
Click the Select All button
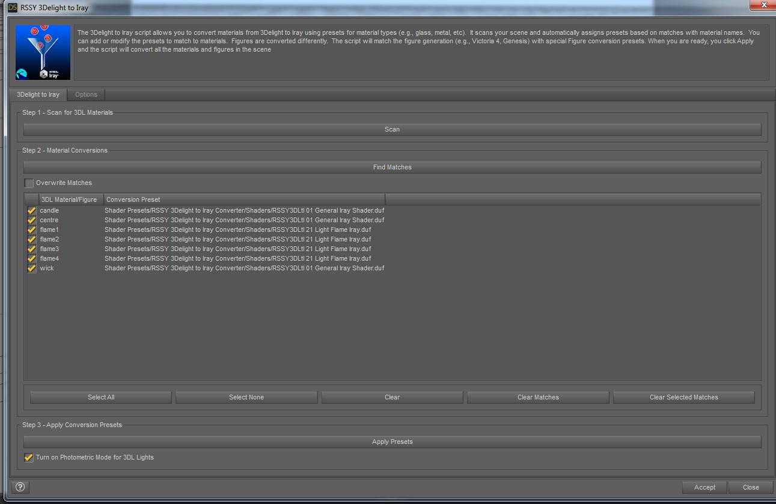pos(101,397)
